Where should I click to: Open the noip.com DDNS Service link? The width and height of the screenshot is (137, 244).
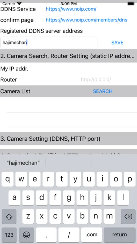pos(71,9)
